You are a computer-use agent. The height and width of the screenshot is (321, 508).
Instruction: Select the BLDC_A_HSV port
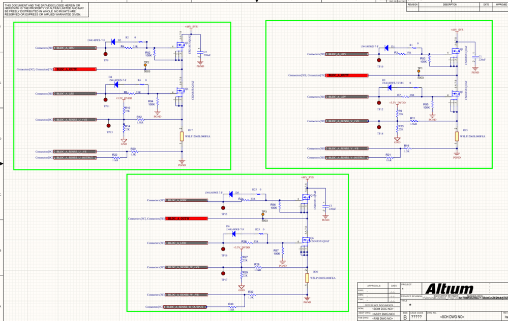(347, 54)
